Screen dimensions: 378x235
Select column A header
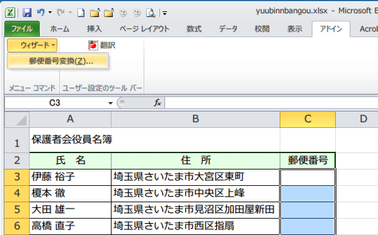coord(70,119)
